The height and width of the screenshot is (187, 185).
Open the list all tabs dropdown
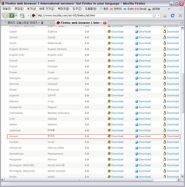click(x=182, y=23)
